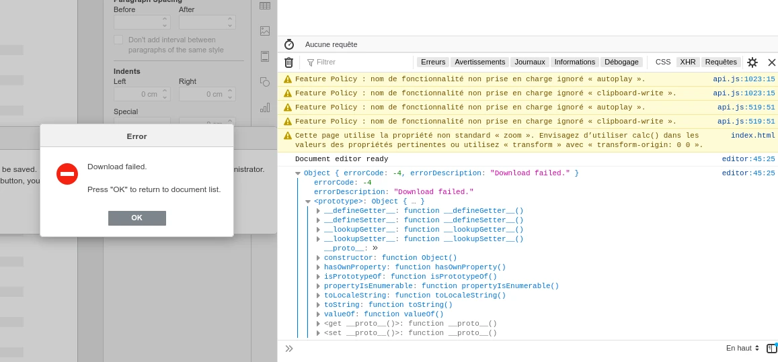Open image settings in right sidebar
This screenshot has height=362, width=778.
point(265,31)
